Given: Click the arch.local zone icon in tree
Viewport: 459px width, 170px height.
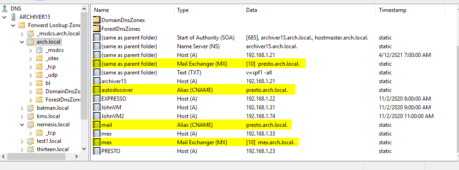Looking at the screenshot, I should click(x=31, y=42).
